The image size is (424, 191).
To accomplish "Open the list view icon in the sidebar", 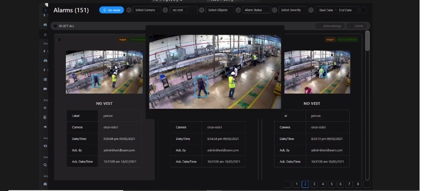I will tap(45, 79).
